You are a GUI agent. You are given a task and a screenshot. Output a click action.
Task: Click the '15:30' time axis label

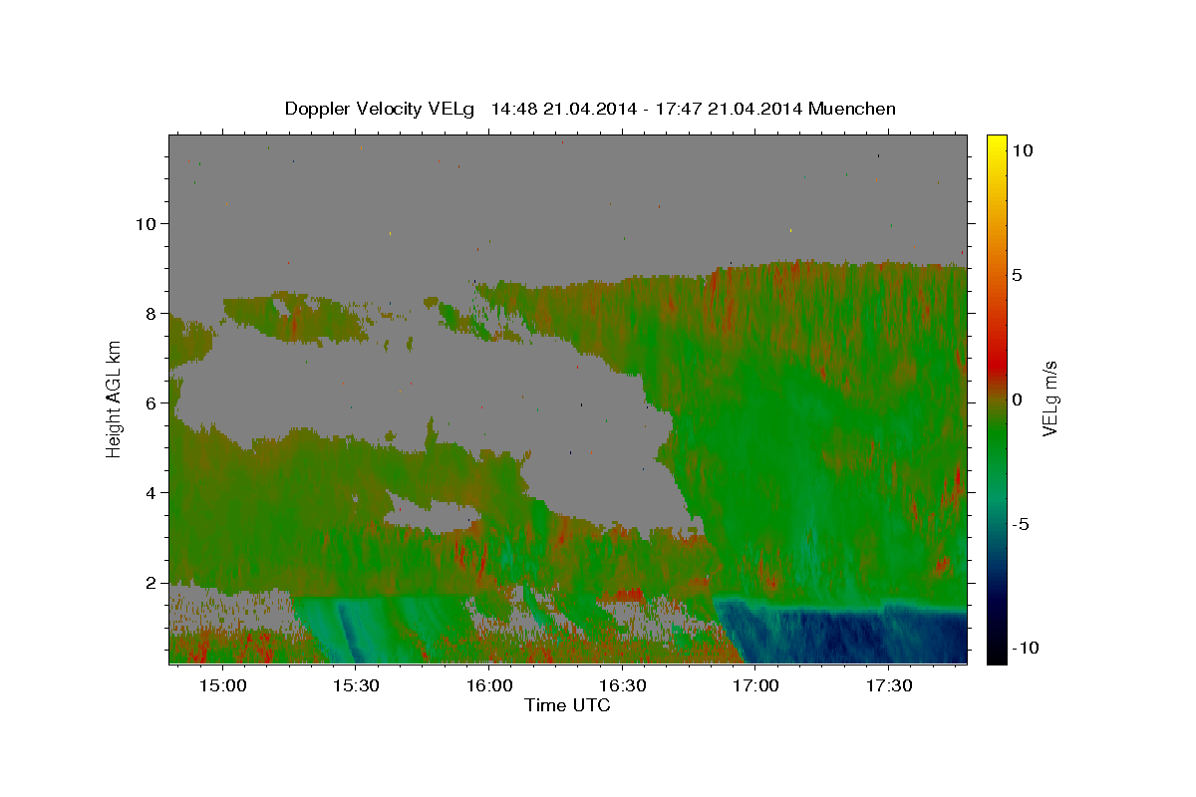pos(356,686)
